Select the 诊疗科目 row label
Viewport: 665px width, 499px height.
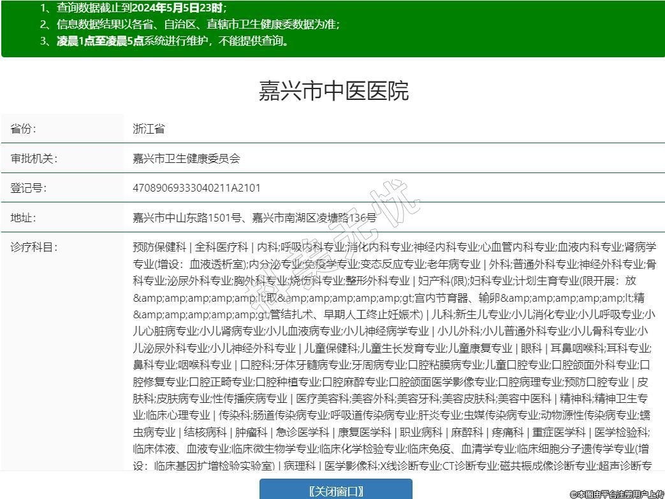click(34, 247)
